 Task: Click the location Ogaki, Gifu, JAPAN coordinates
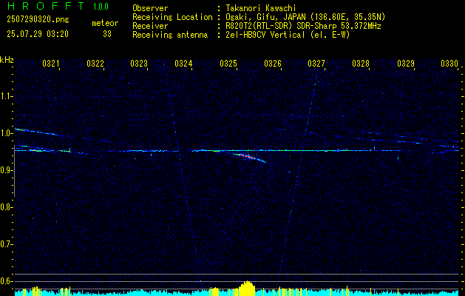(x=305, y=17)
